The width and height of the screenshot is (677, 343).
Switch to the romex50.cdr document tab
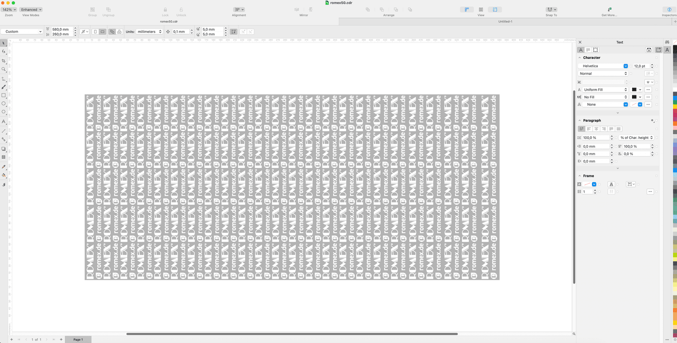coord(169,21)
